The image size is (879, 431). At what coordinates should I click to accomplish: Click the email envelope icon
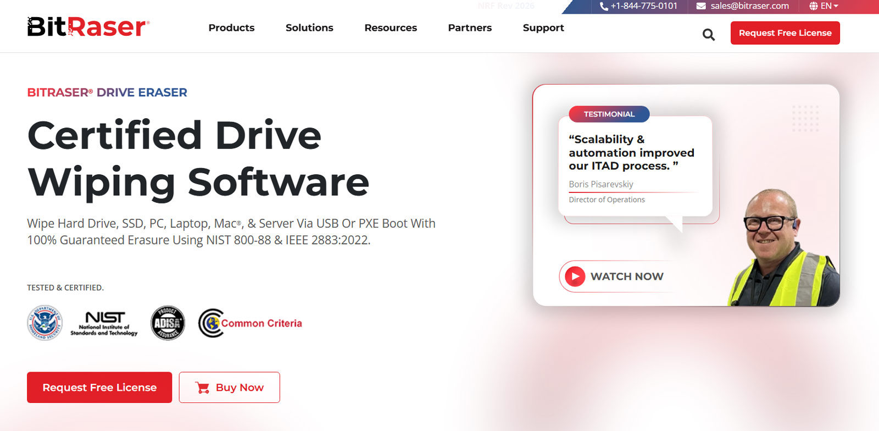pos(701,6)
